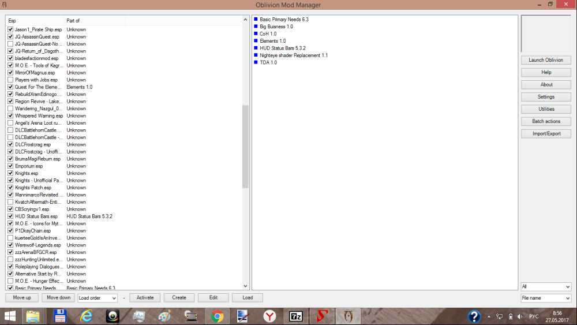This screenshot has width=577, height=325.
Task: Open File name sort dropdown
Action: 546,298
